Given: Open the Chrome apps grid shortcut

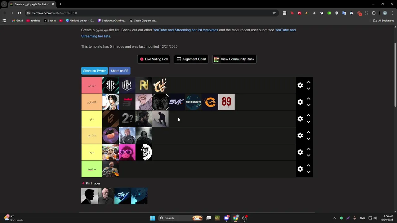Looking at the screenshot, I should click(4, 21).
